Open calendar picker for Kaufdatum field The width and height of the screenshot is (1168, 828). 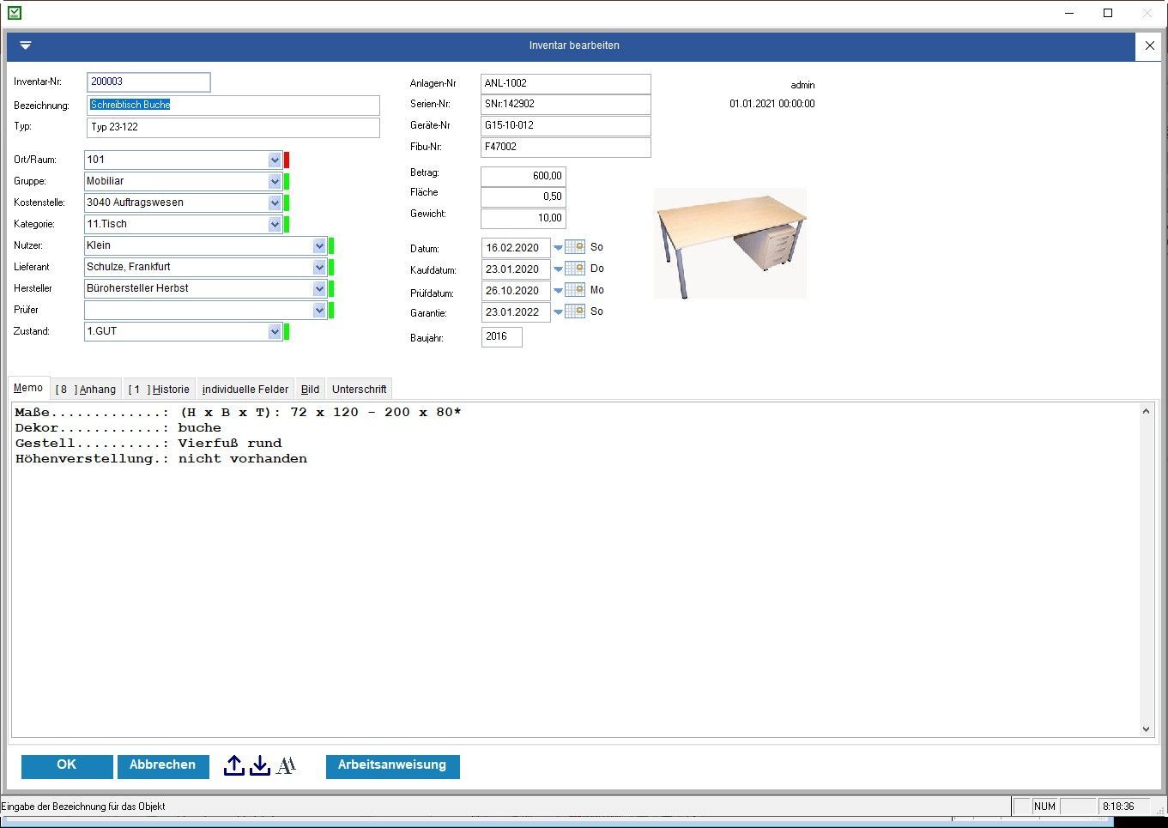coord(575,269)
